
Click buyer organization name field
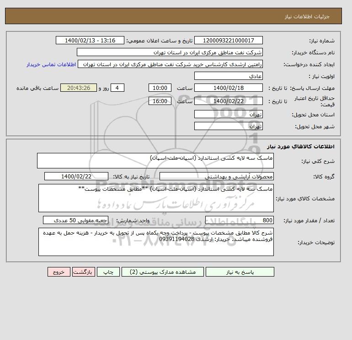click(170, 52)
